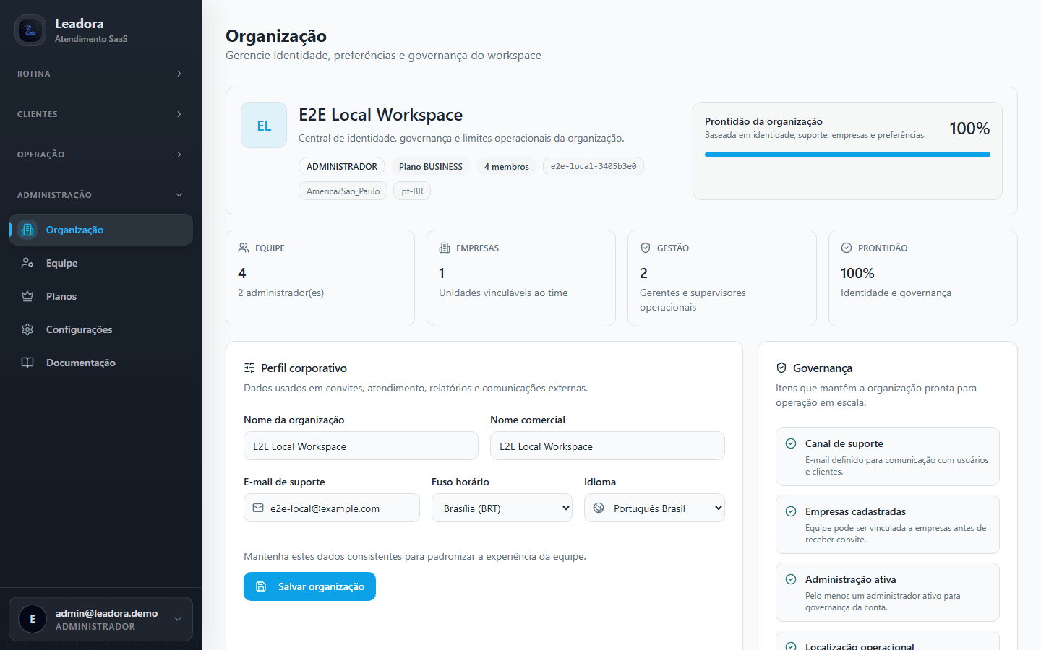Click Salvar organização button
This screenshot has height=650, width=1041.
point(309,586)
